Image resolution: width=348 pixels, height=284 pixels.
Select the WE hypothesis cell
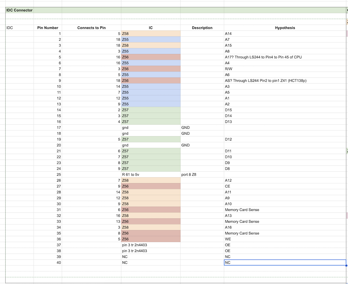tap(285, 239)
